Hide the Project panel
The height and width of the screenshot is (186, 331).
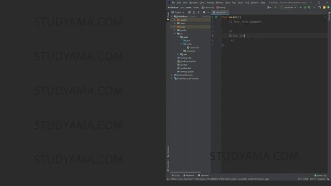(208, 12)
